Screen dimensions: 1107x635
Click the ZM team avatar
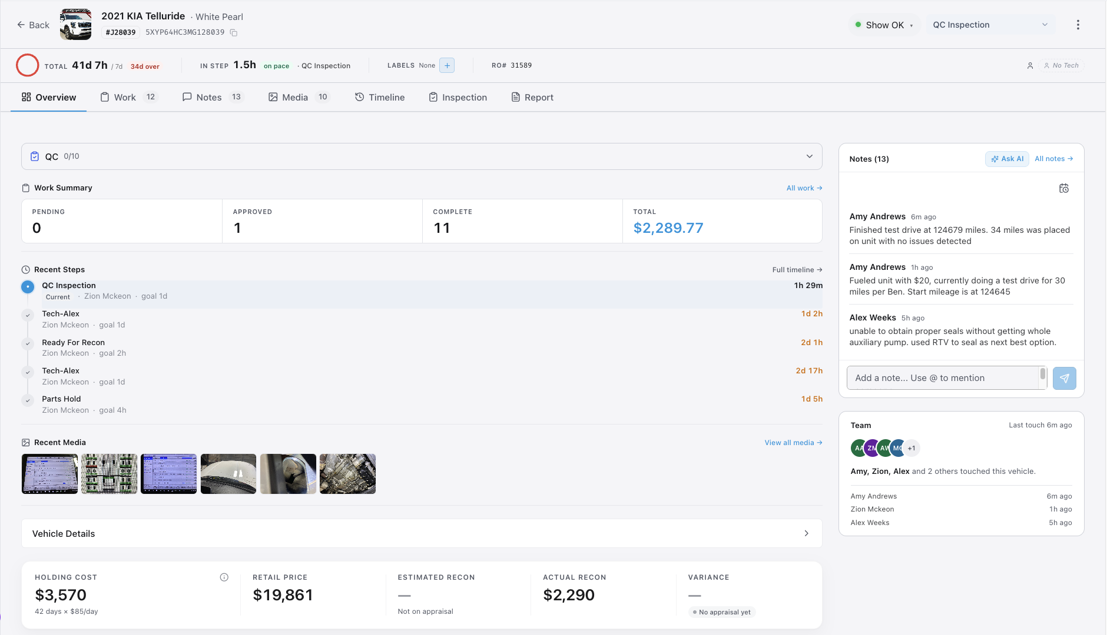871,448
